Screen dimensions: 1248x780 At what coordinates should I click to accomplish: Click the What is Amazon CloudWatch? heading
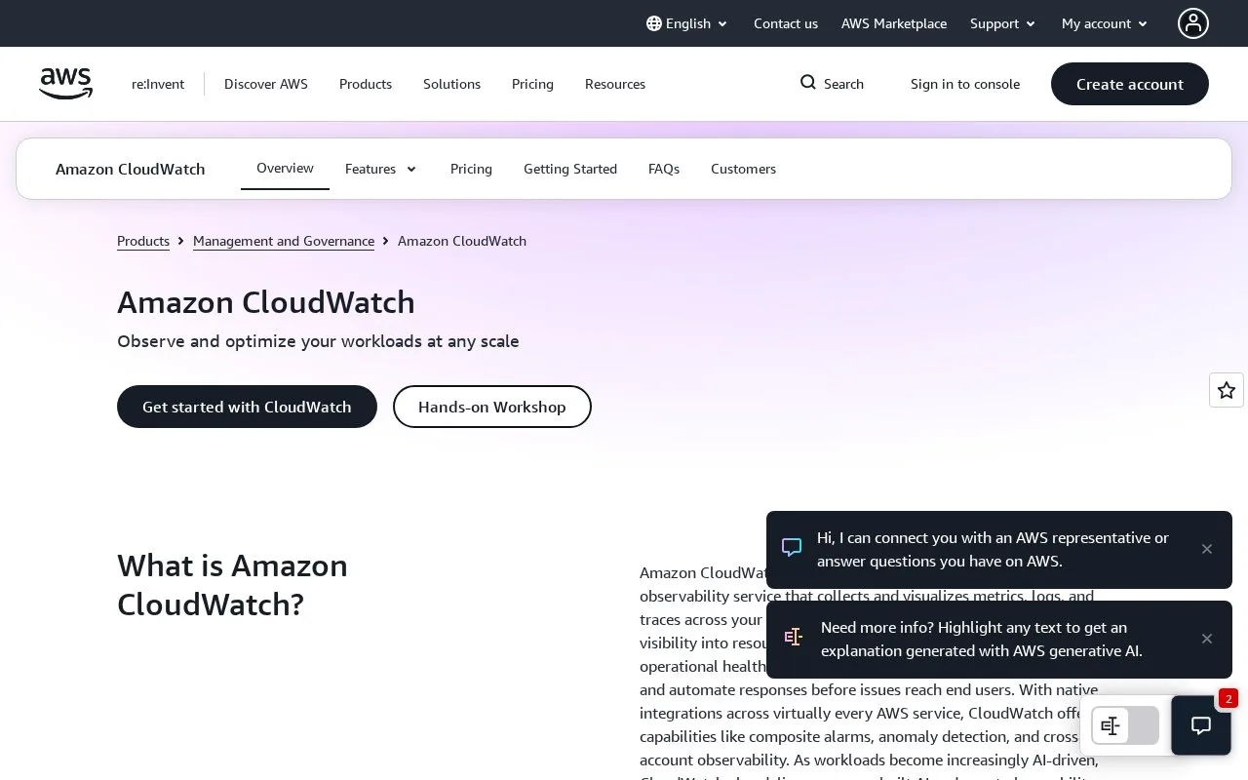[x=232, y=585]
